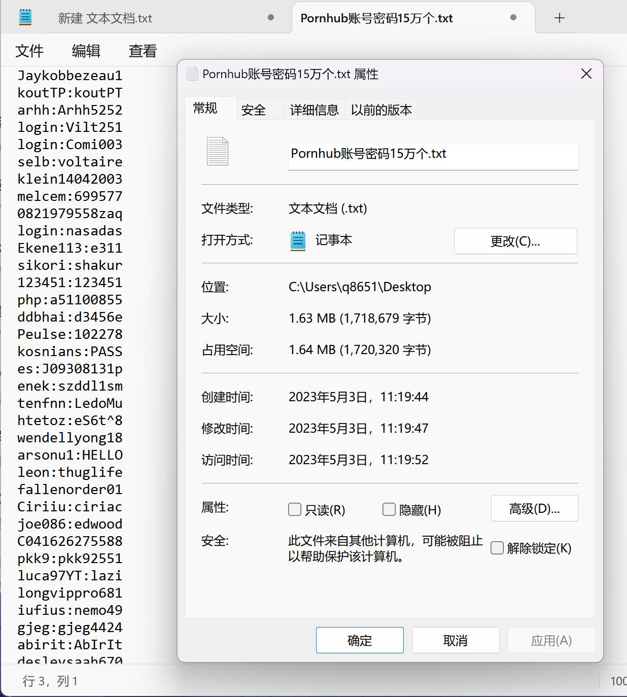Click the 创建时间: label
The width and height of the screenshot is (627, 697).
point(227,397)
